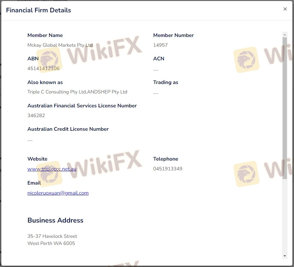Click the Trading as label
The height and width of the screenshot is (267, 294).
pos(166,82)
